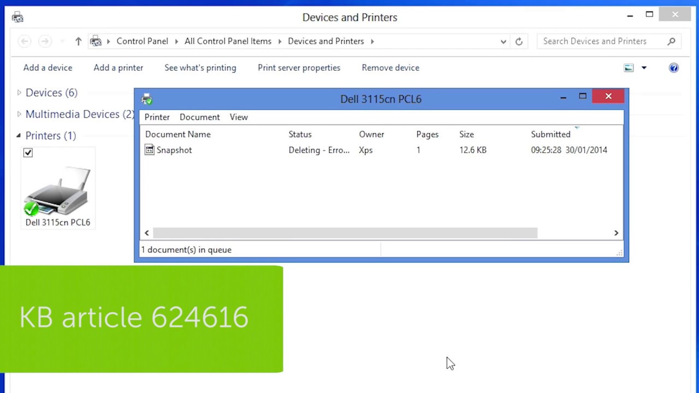Open the address bar history dropdown
Screen dimensions: 699x393
503,41
